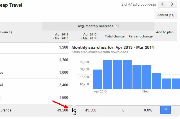180x119 pixels.
Task: Click the 0.0% percent change cell
Action: tap(148, 110)
